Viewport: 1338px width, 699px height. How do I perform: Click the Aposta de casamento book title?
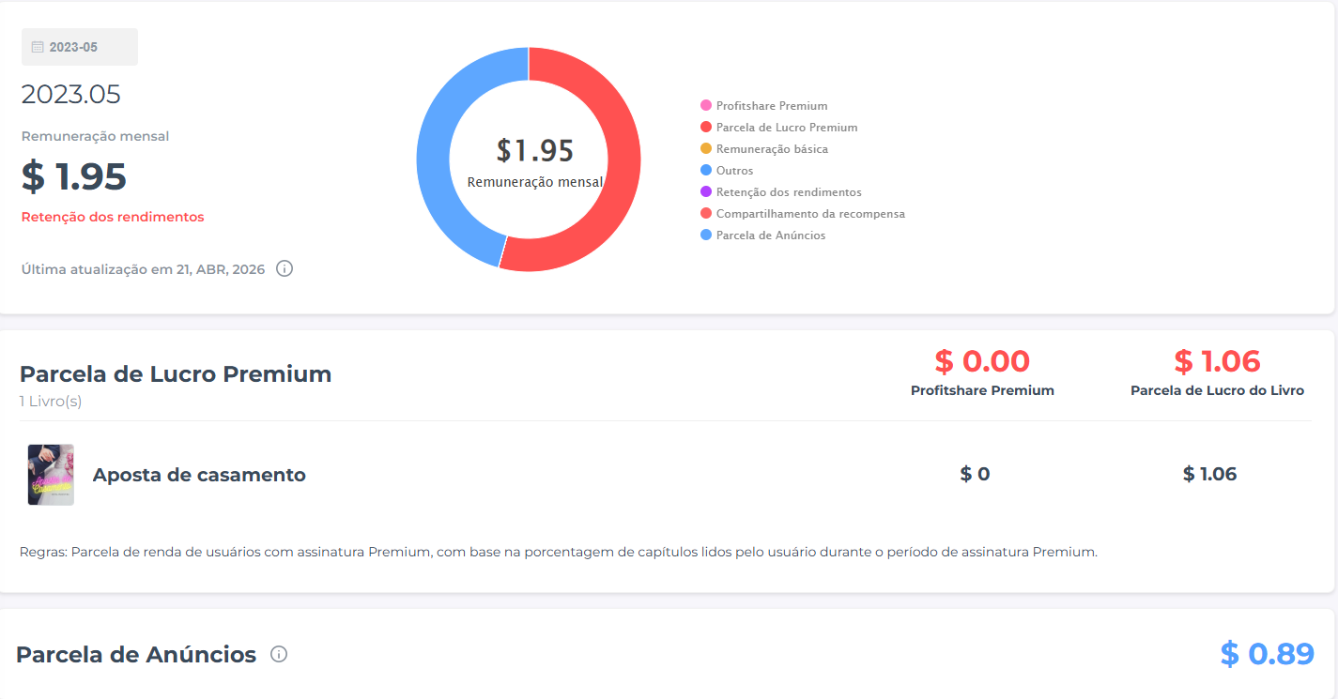tap(199, 475)
